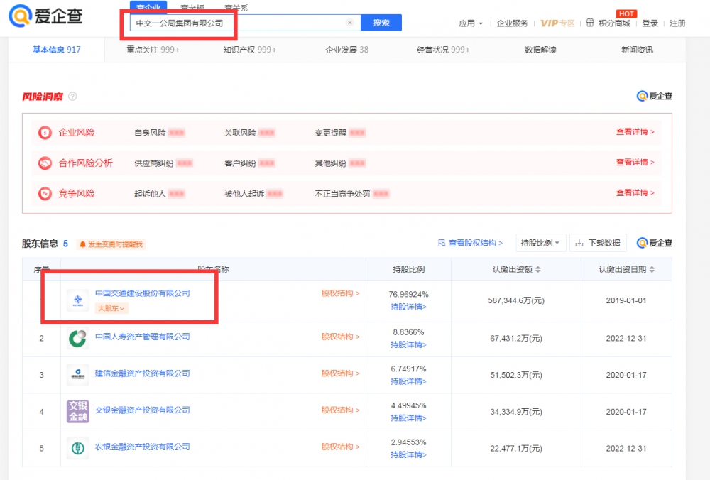Click the 积分商城 gift icon
Viewport: 710px width, 480px height.
point(590,23)
